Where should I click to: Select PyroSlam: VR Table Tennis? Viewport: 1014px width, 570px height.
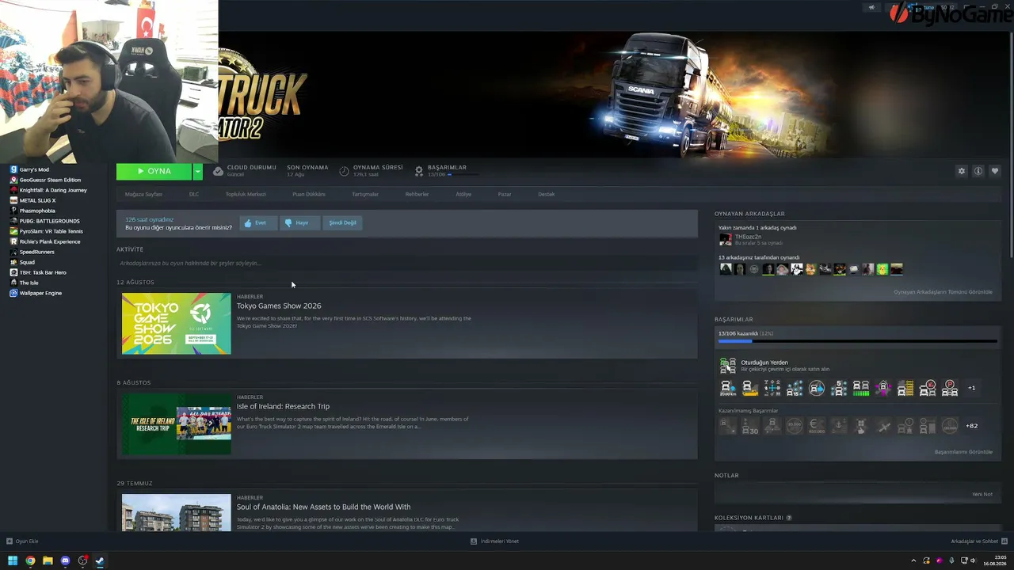pos(51,231)
